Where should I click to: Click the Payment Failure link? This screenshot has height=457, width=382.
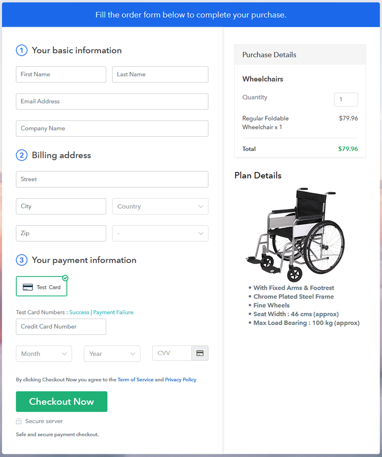click(x=113, y=312)
